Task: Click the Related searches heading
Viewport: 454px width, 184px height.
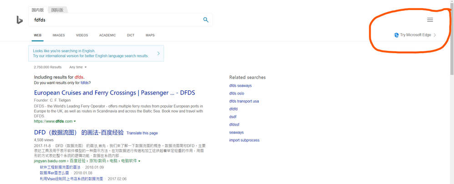Action: [247, 77]
